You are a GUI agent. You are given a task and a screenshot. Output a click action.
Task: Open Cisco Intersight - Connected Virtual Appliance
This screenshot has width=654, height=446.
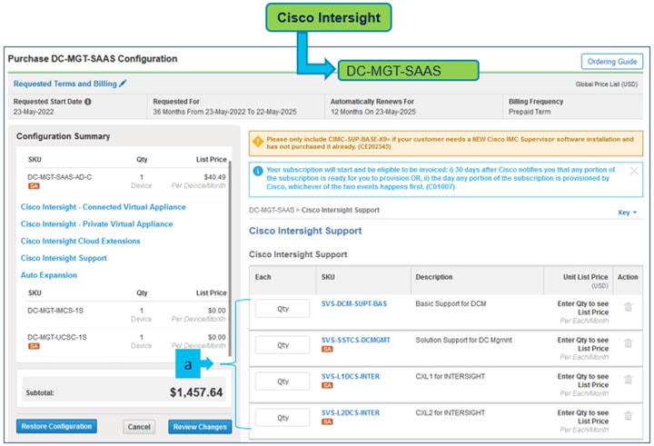coord(104,207)
